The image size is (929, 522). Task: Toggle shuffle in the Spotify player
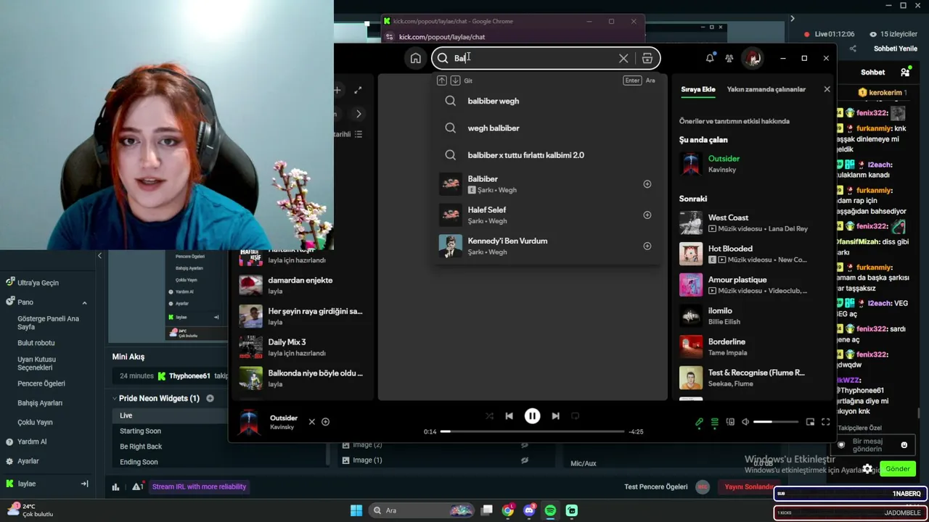[x=489, y=416]
